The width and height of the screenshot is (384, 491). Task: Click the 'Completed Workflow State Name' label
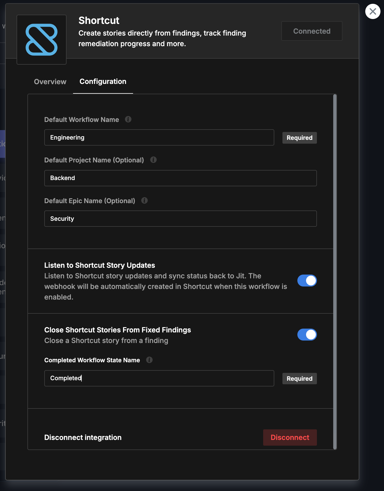[x=92, y=360]
